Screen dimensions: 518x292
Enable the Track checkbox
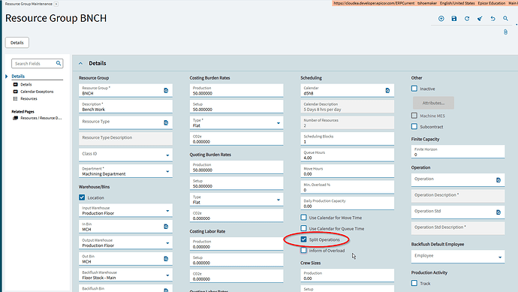[414, 283]
